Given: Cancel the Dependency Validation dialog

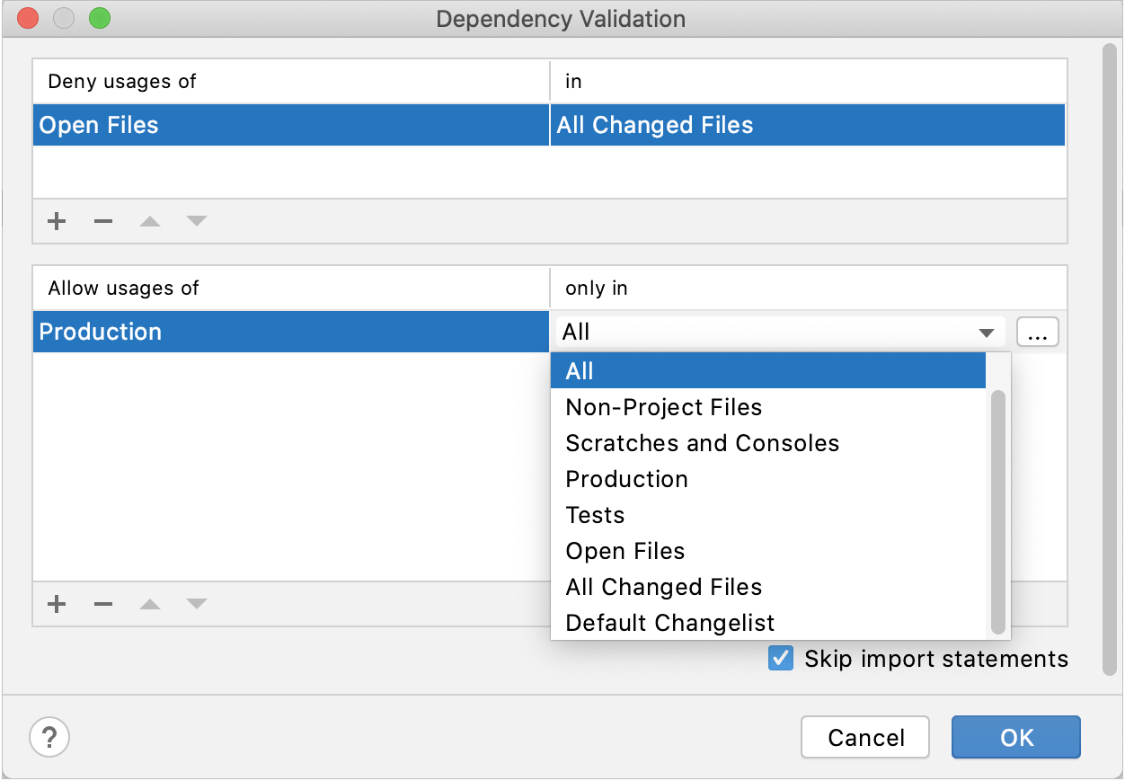Looking at the screenshot, I should click(865, 738).
